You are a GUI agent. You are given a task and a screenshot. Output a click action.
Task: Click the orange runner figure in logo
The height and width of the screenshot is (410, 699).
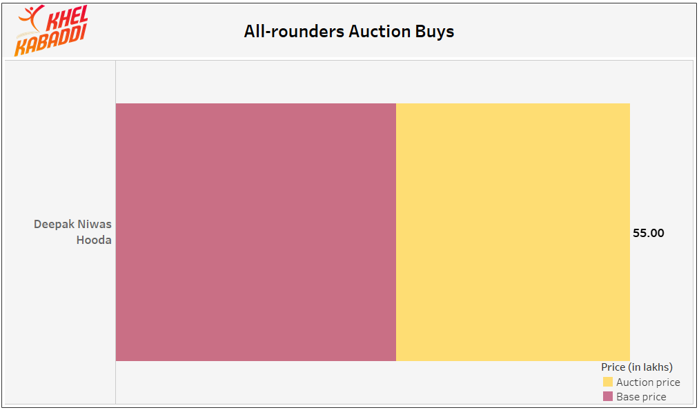31,19
